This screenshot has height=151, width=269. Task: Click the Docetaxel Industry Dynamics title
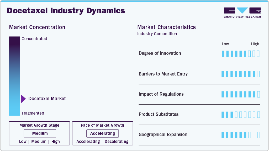[x=66, y=11]
